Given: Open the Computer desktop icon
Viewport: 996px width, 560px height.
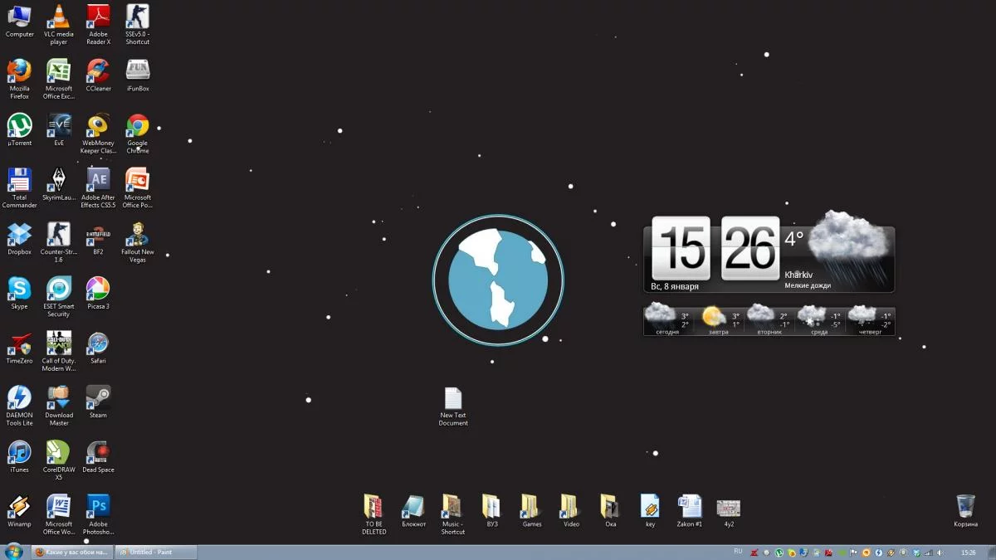Looking at the screenshot, I should coord(19,21).
